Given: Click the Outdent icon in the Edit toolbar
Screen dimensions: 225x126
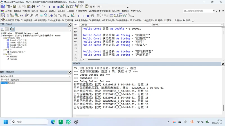Looking at the screenshot, I should click(31, 15).
